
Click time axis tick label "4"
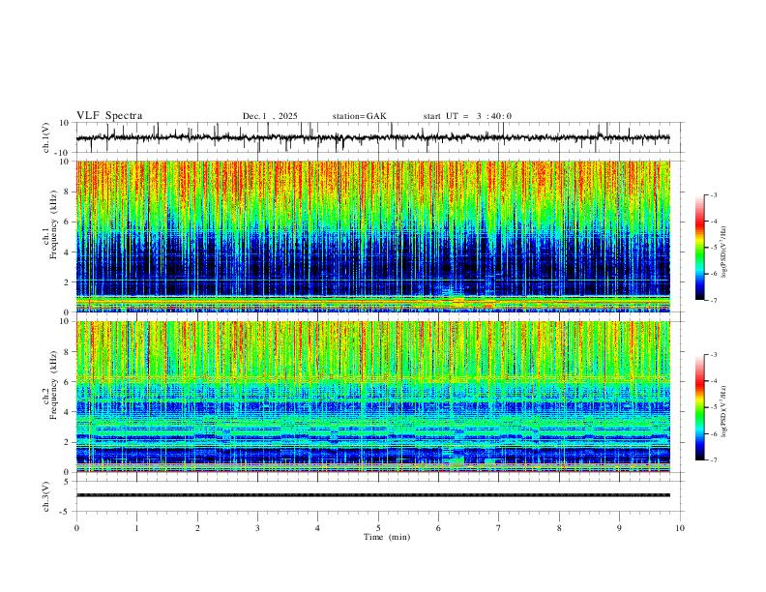[x=317, y=528]
